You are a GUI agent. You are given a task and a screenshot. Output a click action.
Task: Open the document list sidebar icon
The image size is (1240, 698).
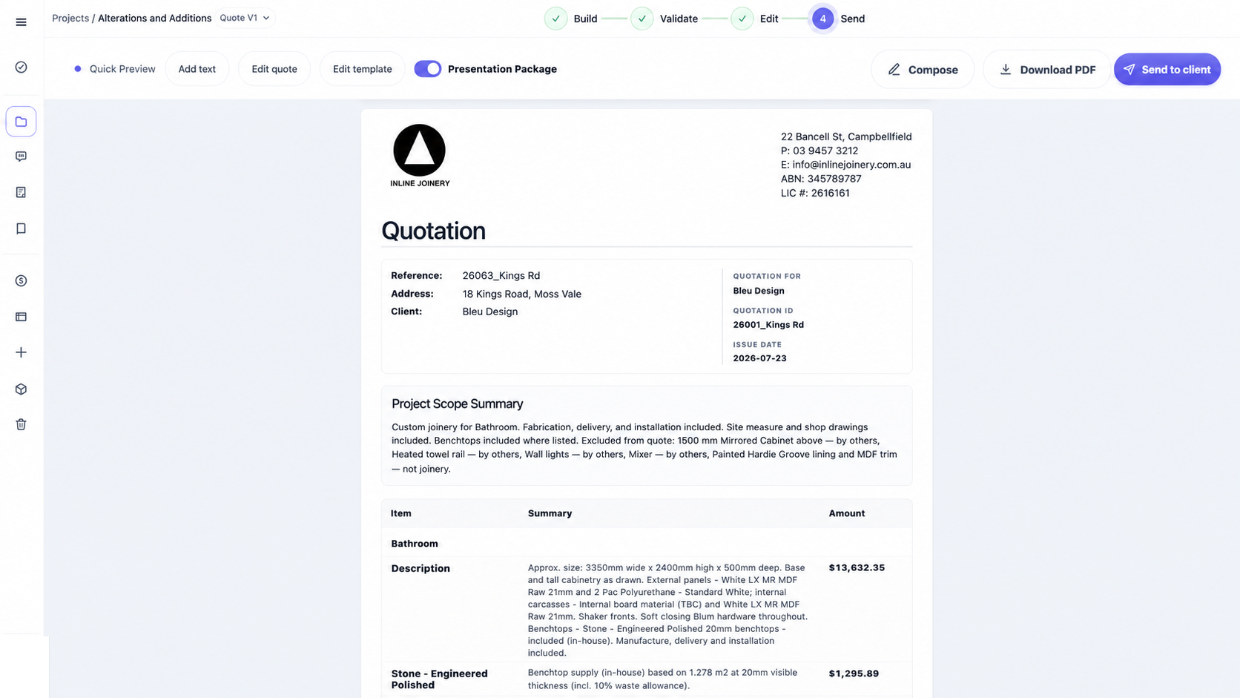[x=21, y=192]
